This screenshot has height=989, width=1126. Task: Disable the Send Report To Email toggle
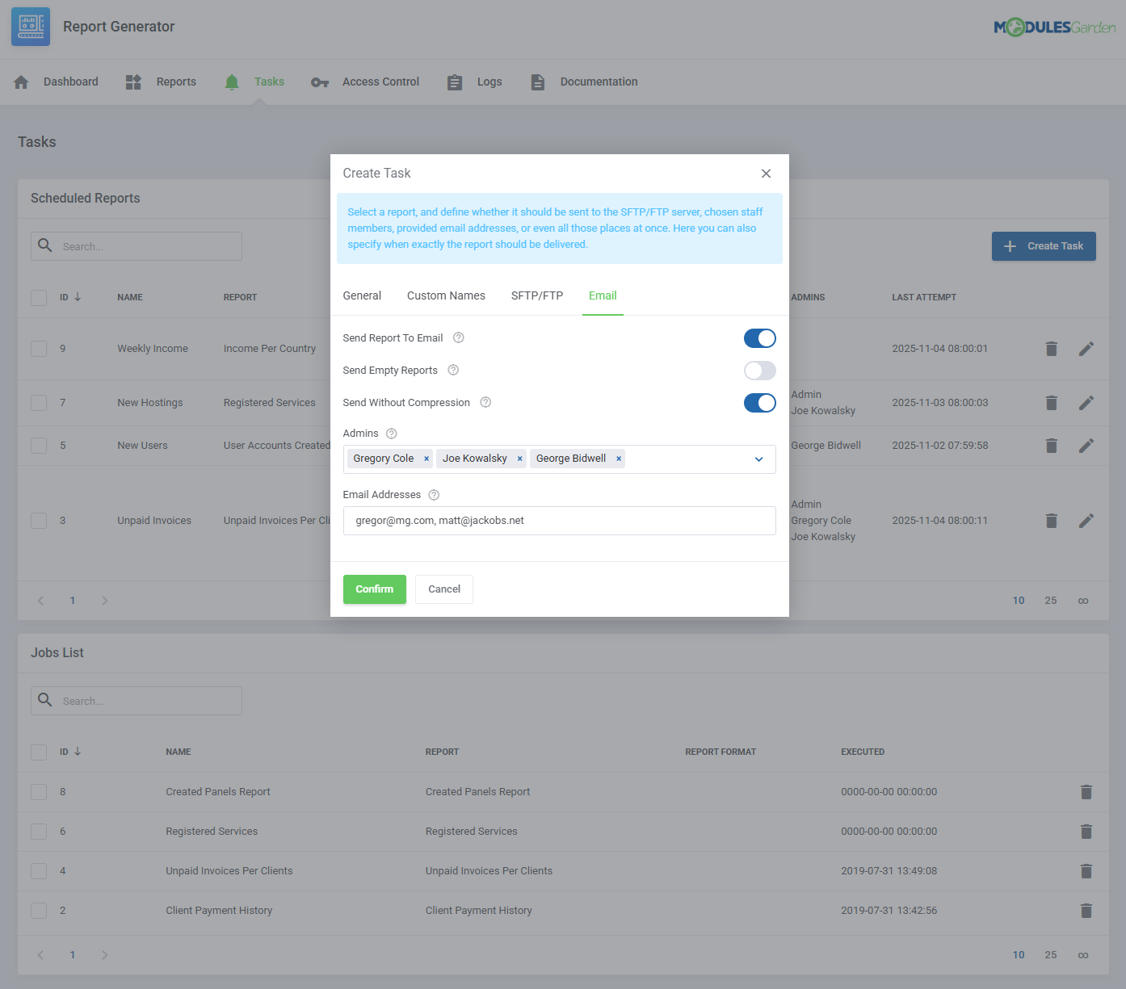[x=759, y=338]
